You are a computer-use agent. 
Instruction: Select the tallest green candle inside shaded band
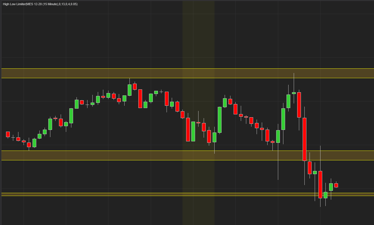193,131
